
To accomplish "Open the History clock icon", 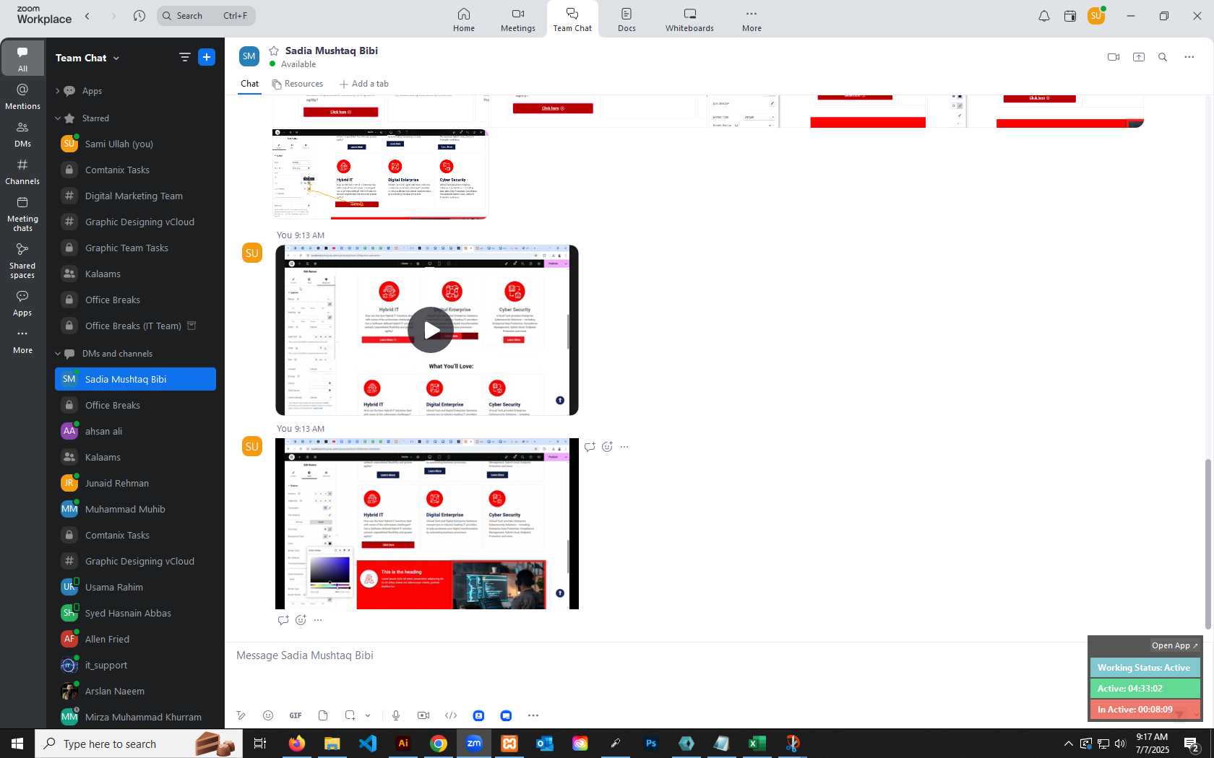I will (139, 16).
